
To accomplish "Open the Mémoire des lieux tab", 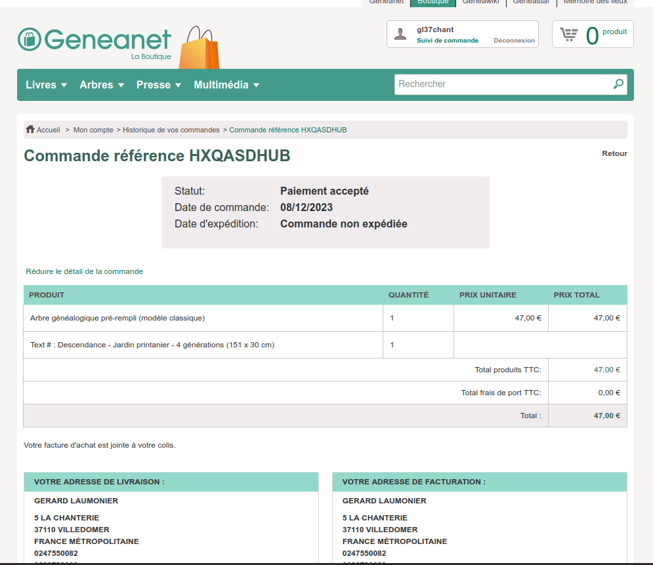I will [x=595, y=3].
